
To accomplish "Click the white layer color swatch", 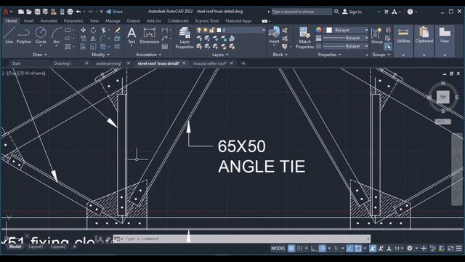I will tap(219, 30).
